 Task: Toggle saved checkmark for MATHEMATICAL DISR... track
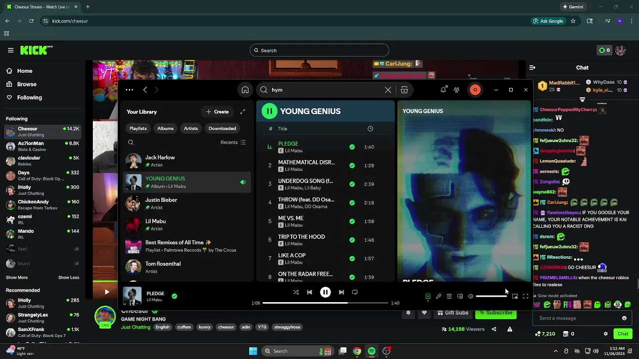tap(352, 166)
